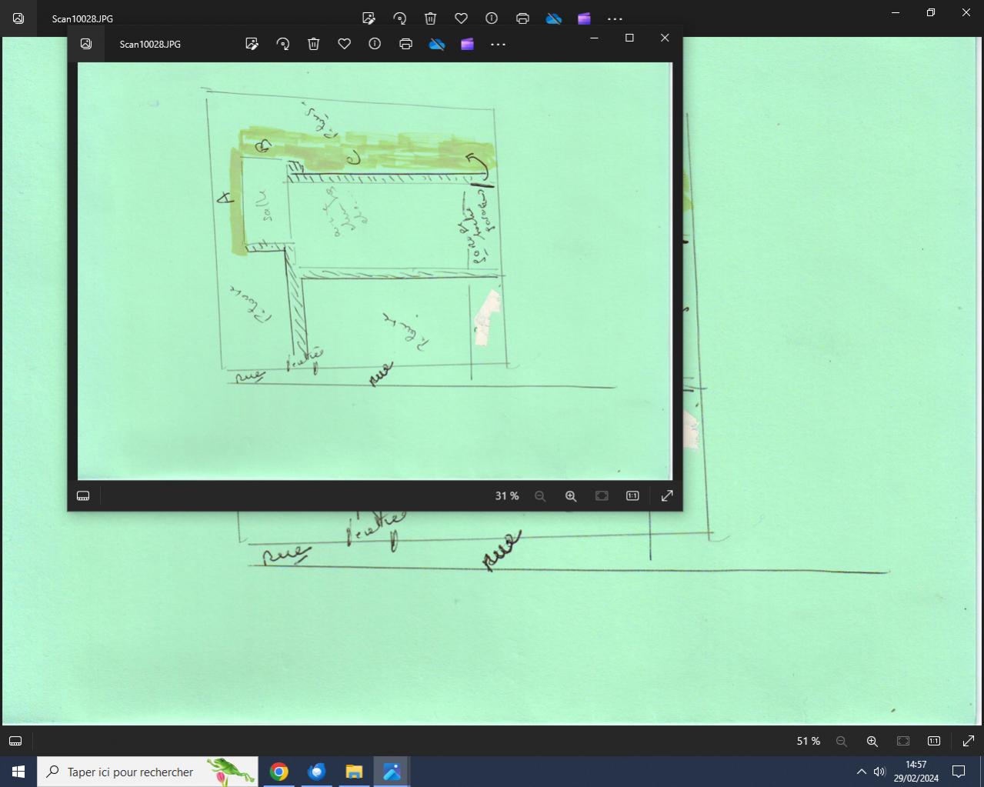Click the 'Taper ici pour rechercher' search box
The width and height of the screenshot is (984, 787).
pos(148,772)
